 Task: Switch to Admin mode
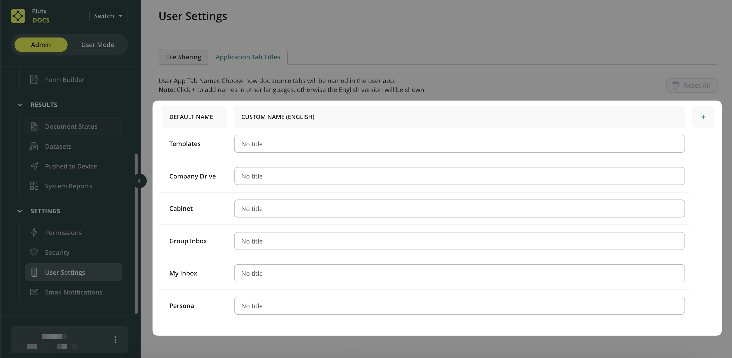point(41,45)
